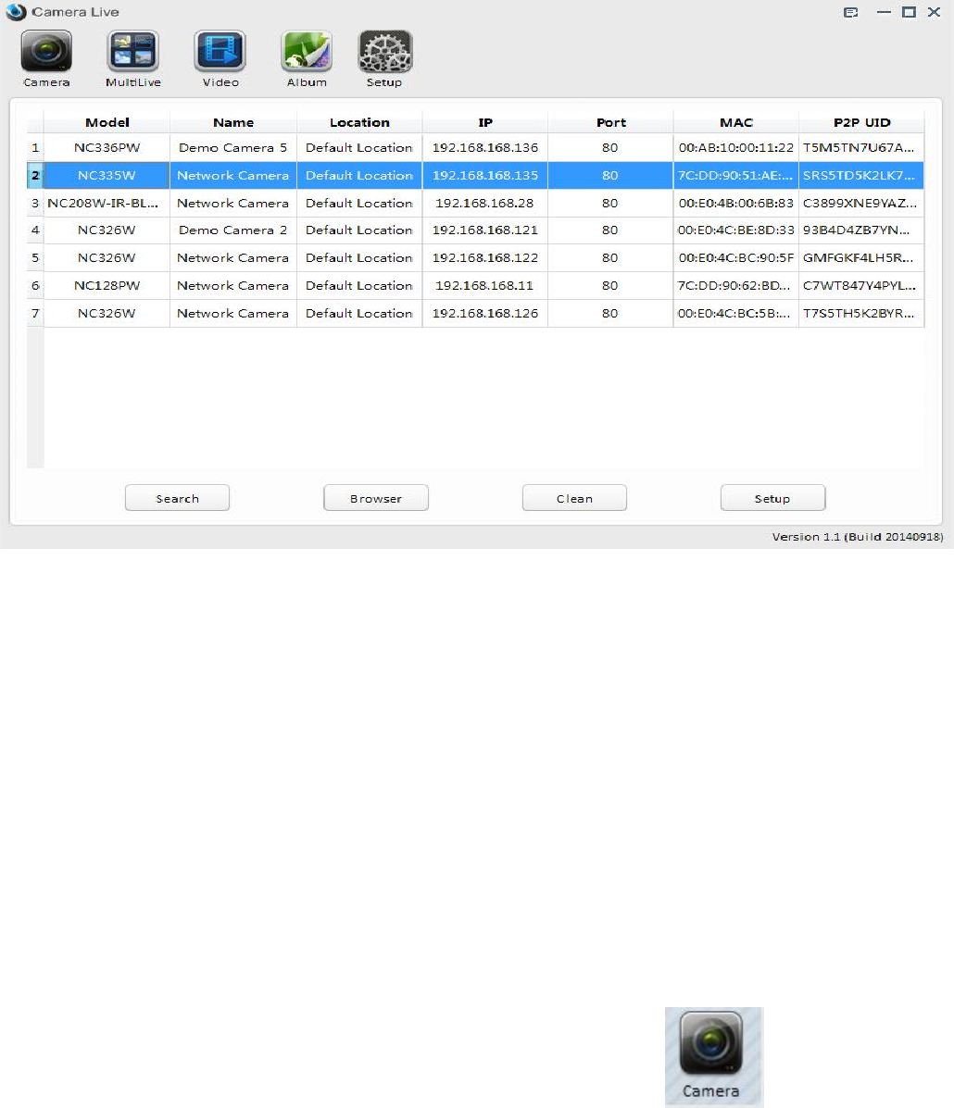Click P2P UID SRS5TD5K2LK7...
The width and height of the screenshot is (954, 1108).
tap(861, 175)
